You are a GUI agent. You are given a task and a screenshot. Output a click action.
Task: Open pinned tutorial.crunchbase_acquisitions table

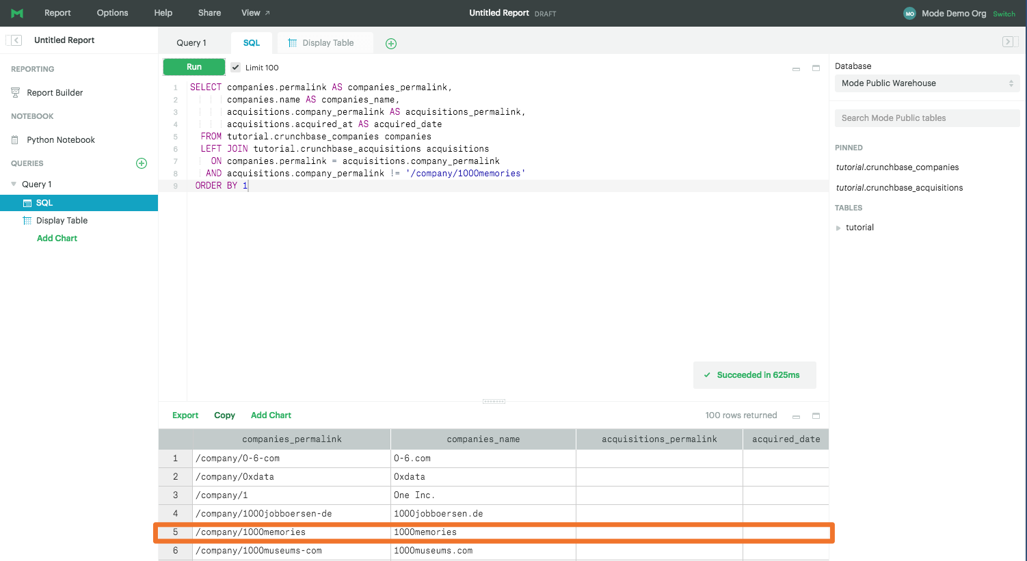(x=899, y=188)
